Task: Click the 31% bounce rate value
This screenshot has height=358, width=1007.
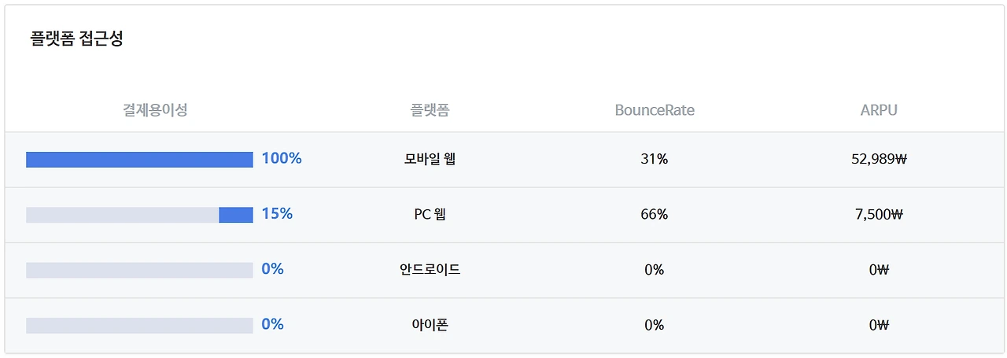Action: (x=655, y=160)
